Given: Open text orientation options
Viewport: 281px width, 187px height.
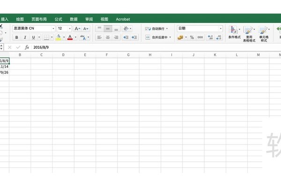Looking at the screenshot, I should (127, 29).
